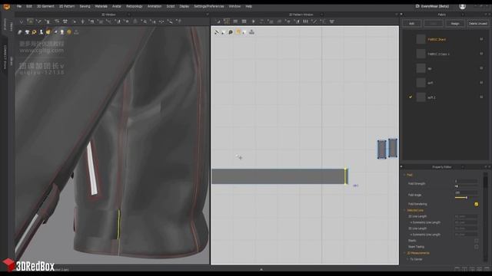Open the 2D Pattern menu

(67, 6)
